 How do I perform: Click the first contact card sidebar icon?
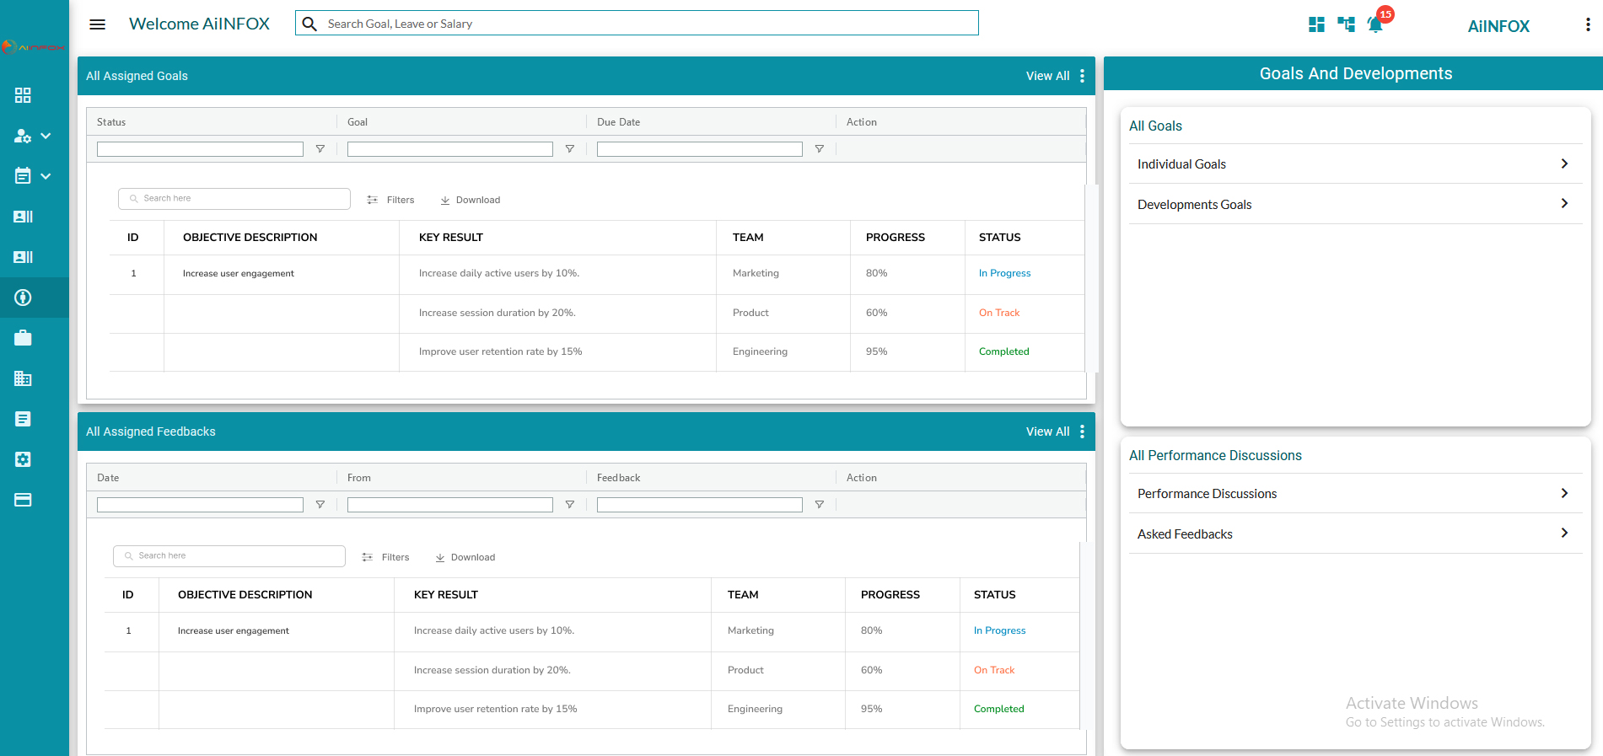23,217
